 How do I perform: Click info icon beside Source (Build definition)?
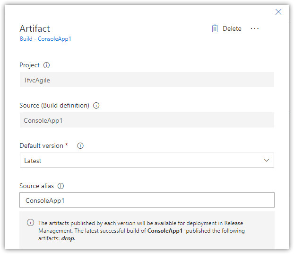(x=96, y=106)
